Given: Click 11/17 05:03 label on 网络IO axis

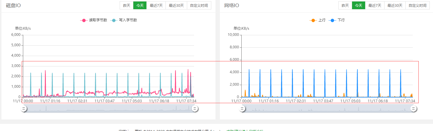Looking at the screenshot, I should pos(350,101).
